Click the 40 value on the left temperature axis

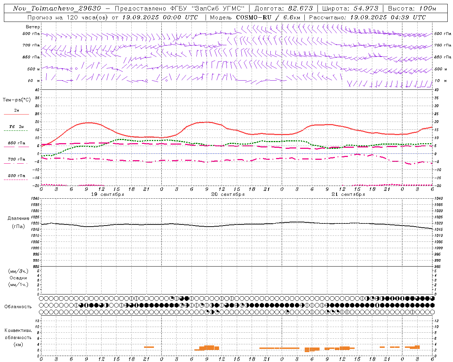36,90
